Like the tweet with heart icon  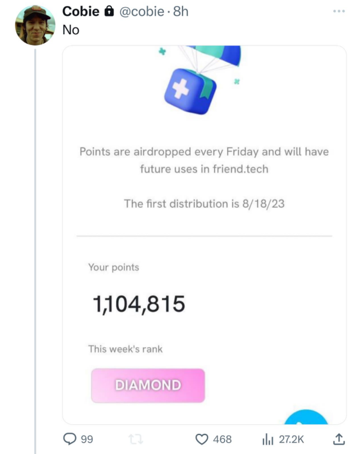click(201, 439)
